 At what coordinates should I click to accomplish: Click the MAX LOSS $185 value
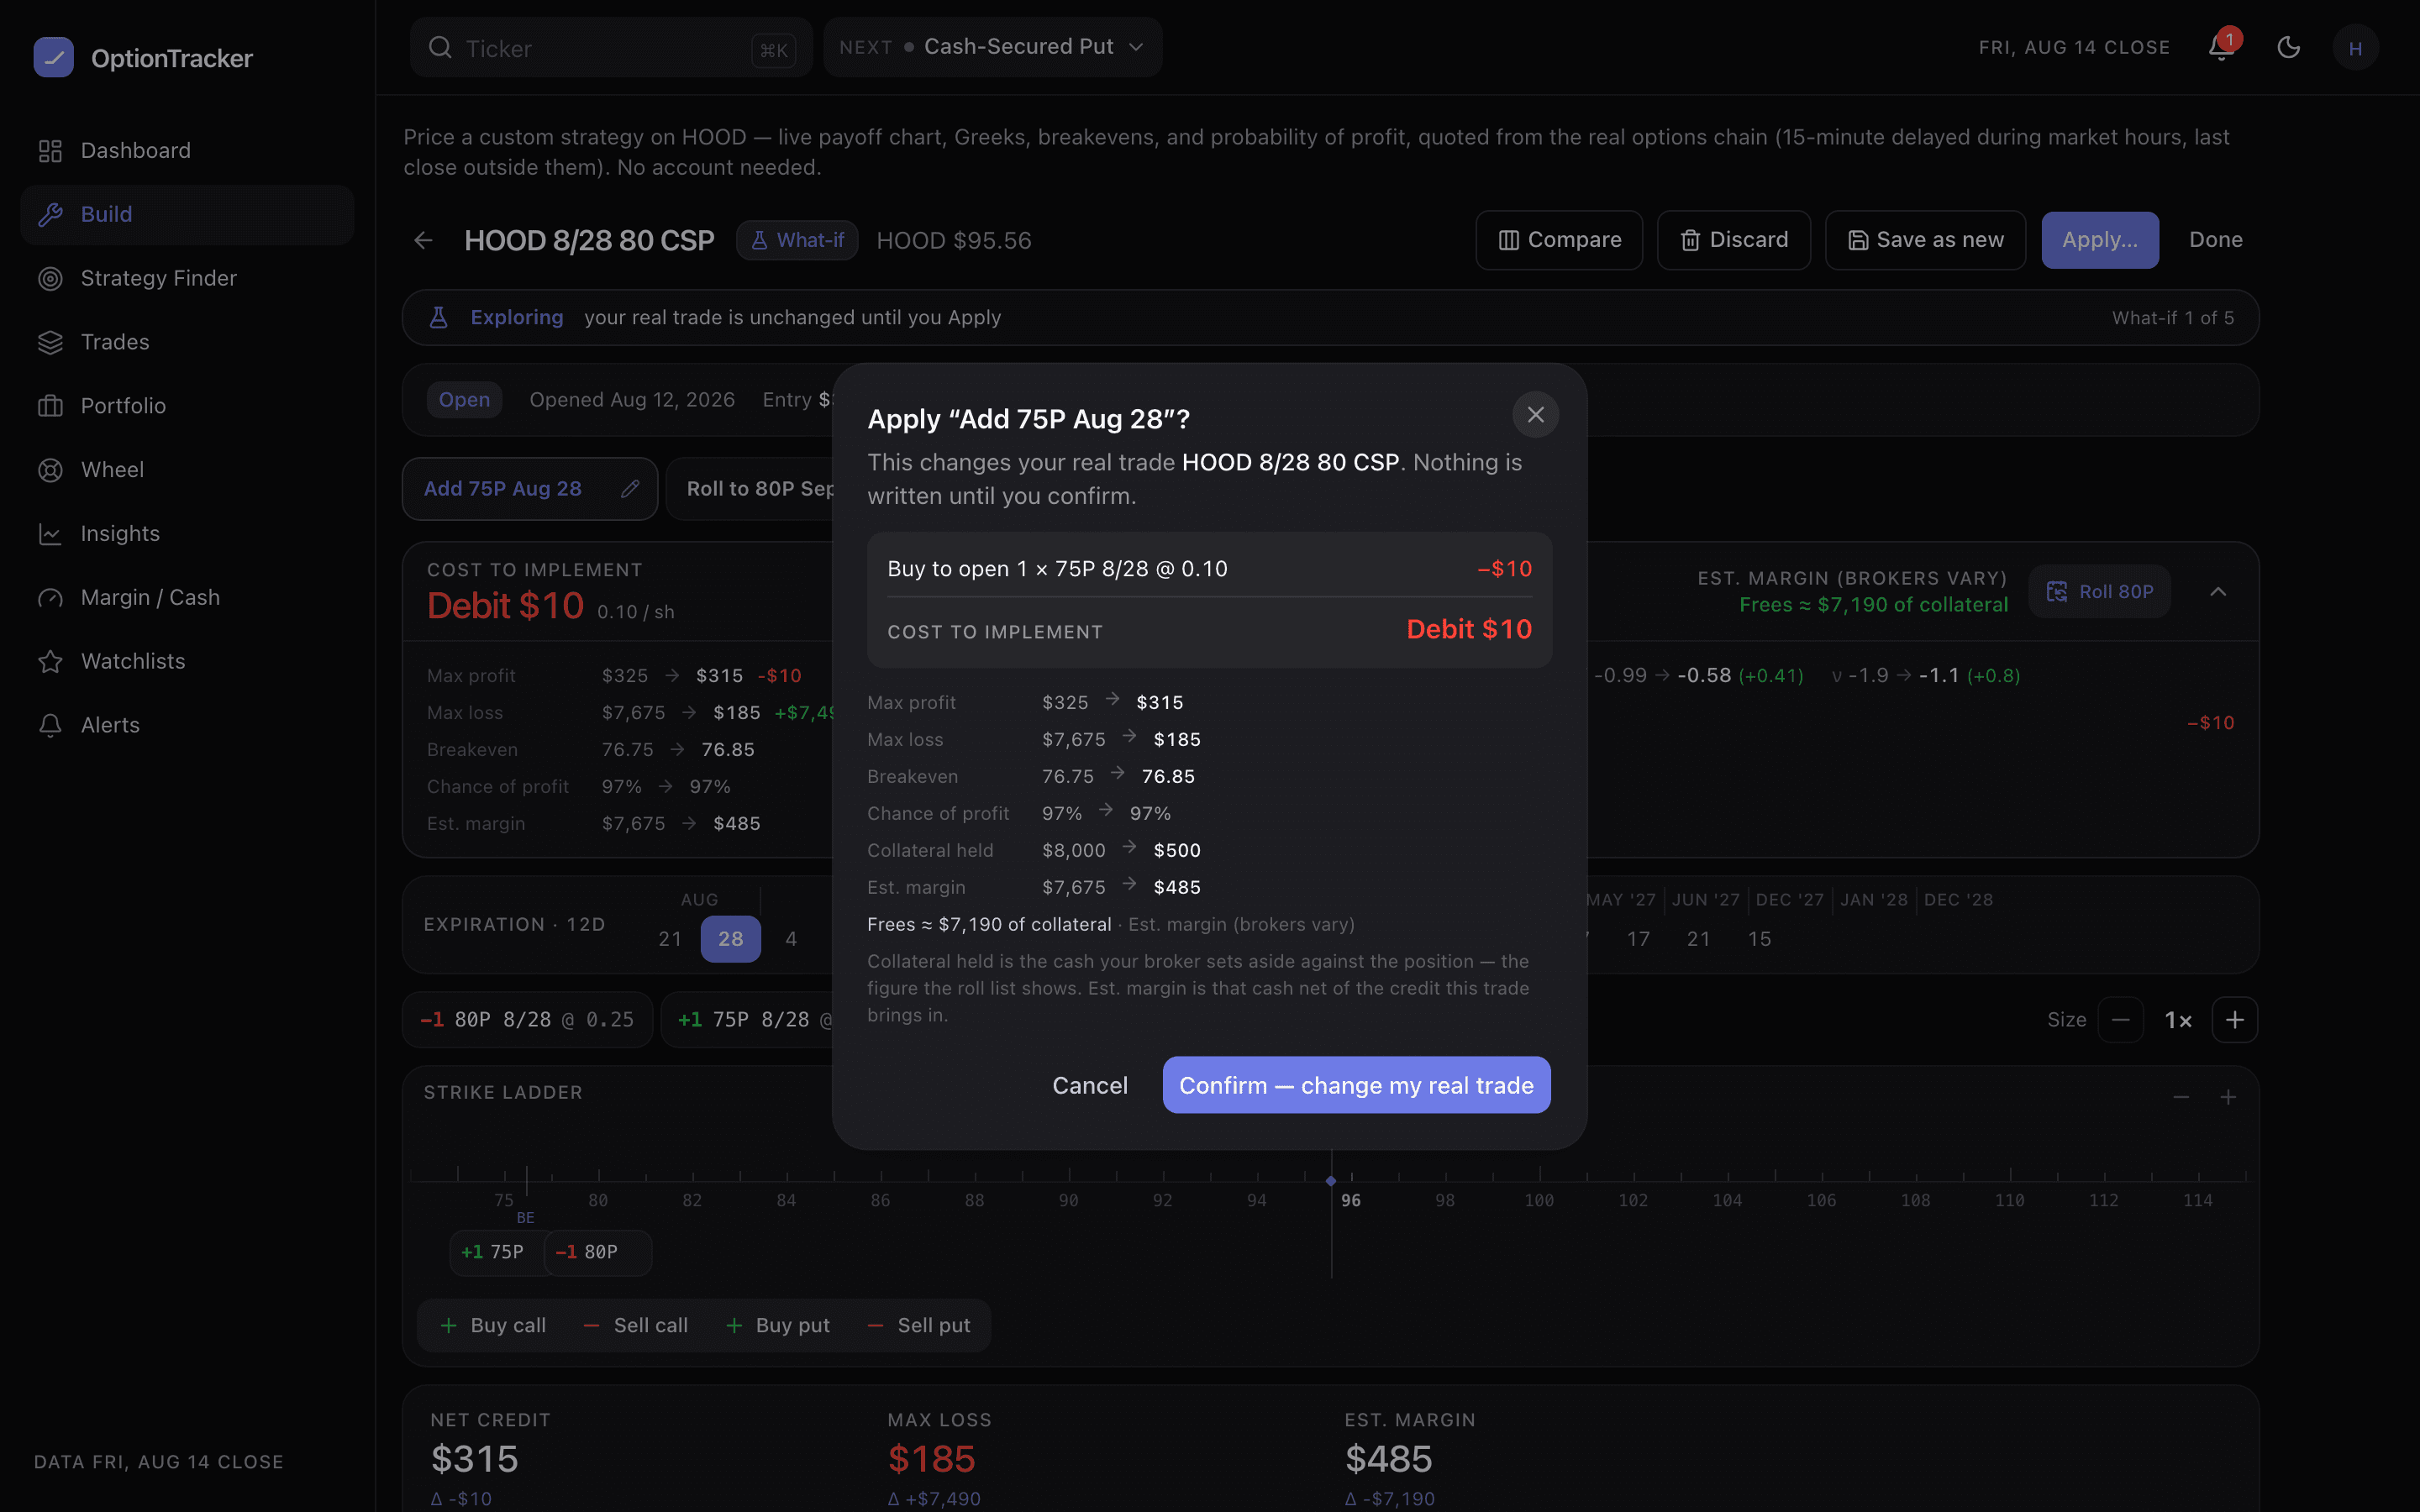(931, 1459)
